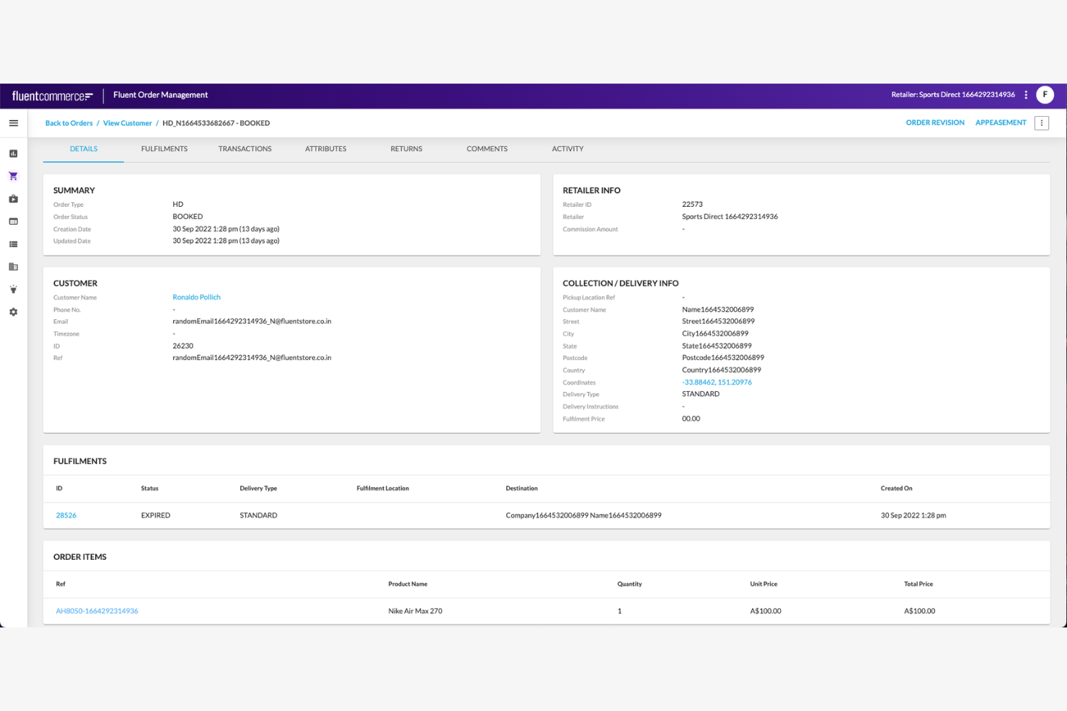The height and width of the screenshot is (711, 1067).
Task: Open the briefcase icon in sidebar
Action: tap(13, 199)
